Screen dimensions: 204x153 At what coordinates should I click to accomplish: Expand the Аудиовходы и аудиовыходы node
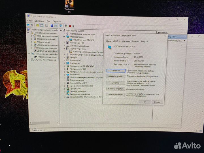click(x=64, y=34)
